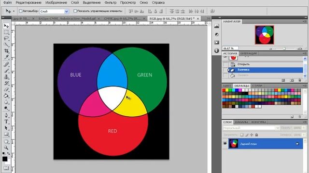Toggle lock image pixels in Layers
Viewport: 309px width, 173px height.
tap(247, 135)
